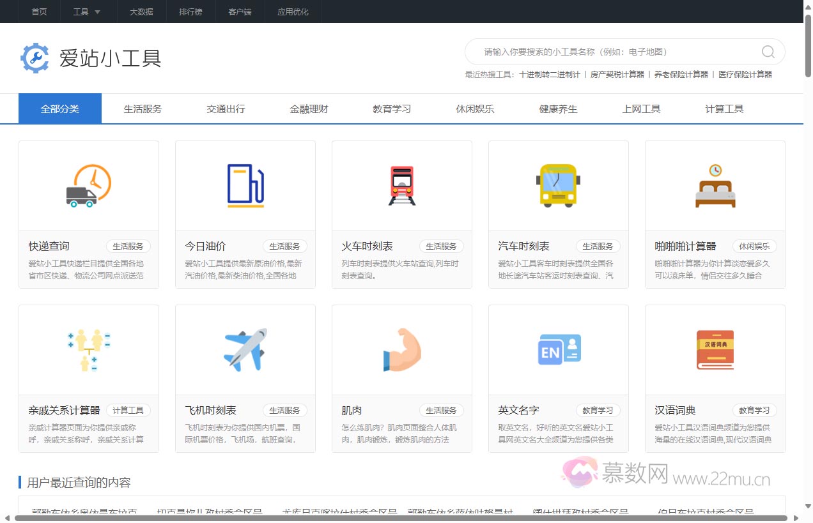Screen dimensions: 813x523
Task: Expand the 工具 dropdown menu
Action: click(87, 11)
